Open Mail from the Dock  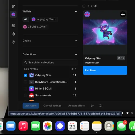(x=11, y=126)
